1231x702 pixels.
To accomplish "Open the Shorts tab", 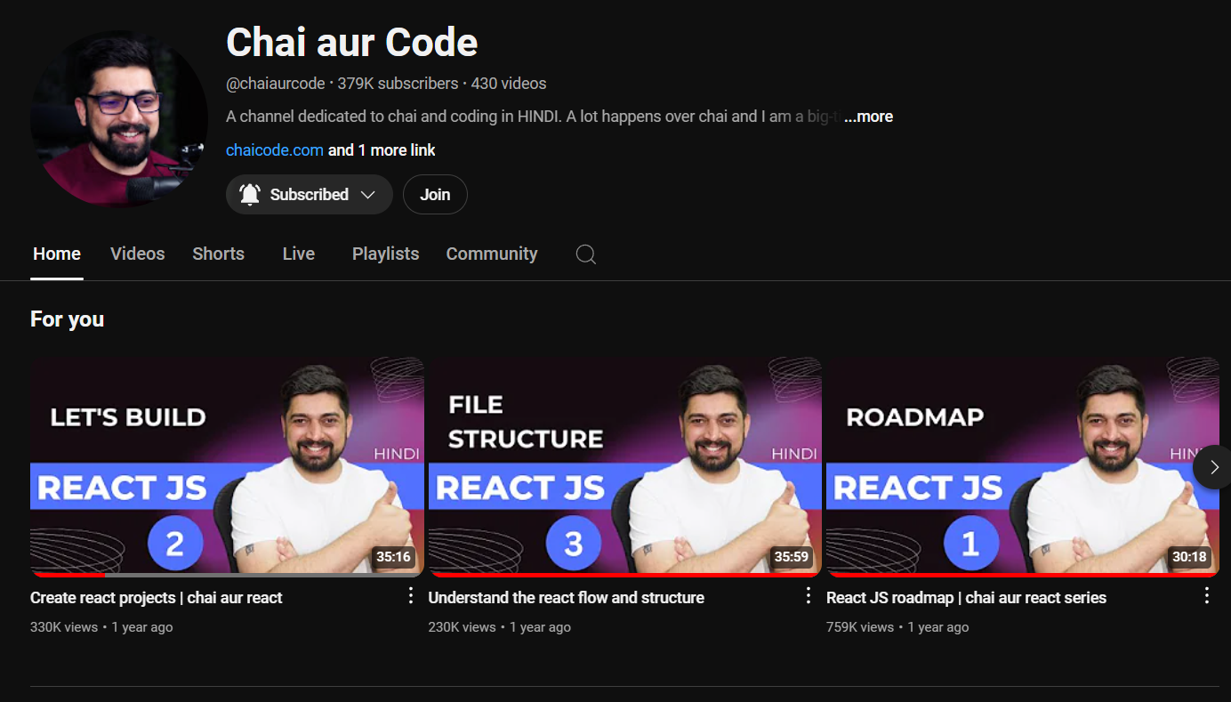I will coord(218,254).
